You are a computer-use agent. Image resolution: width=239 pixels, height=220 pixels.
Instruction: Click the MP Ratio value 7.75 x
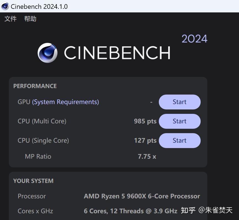click(147, 156)
